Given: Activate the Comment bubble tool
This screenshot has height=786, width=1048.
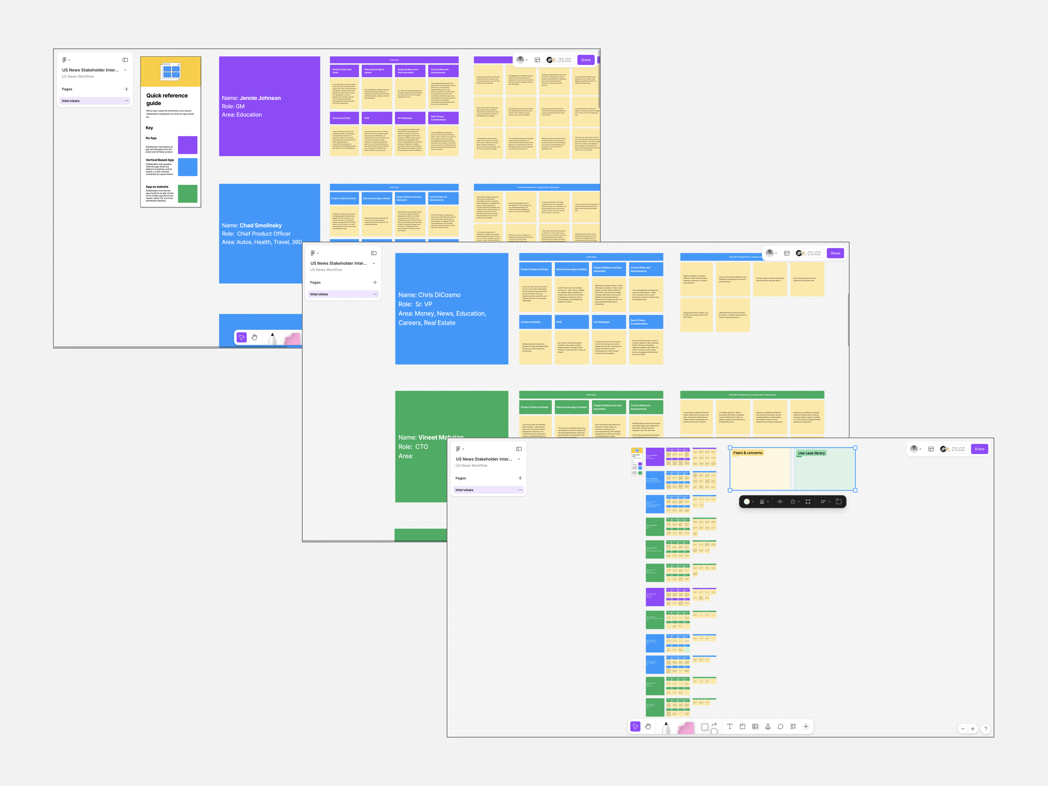Looking at the screenshot, I should [x=780, y=726].
